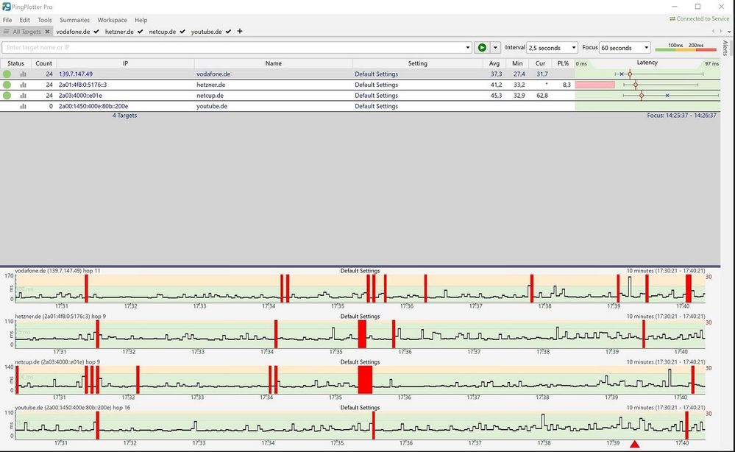This screenshot has height=452, width=735.
Task: Switch to the All Targets tab
Action: [x=26, y=32]
